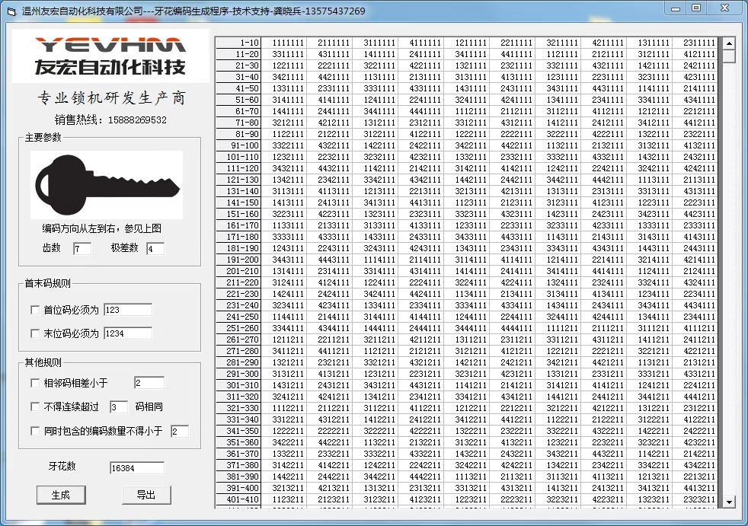
Task: Maximize the program window
Action: (x=695, y=8)
